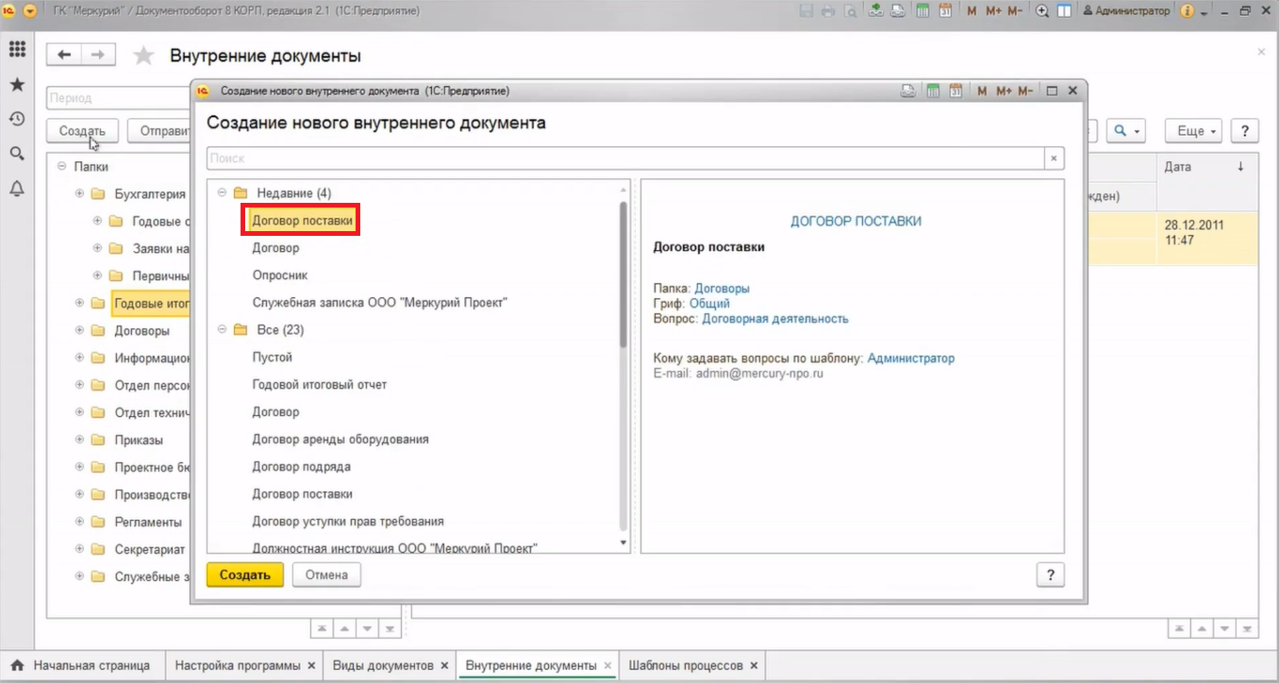Expand the Регламенты folder
Screen dimensions: 1279x683
tap(80, 522)
